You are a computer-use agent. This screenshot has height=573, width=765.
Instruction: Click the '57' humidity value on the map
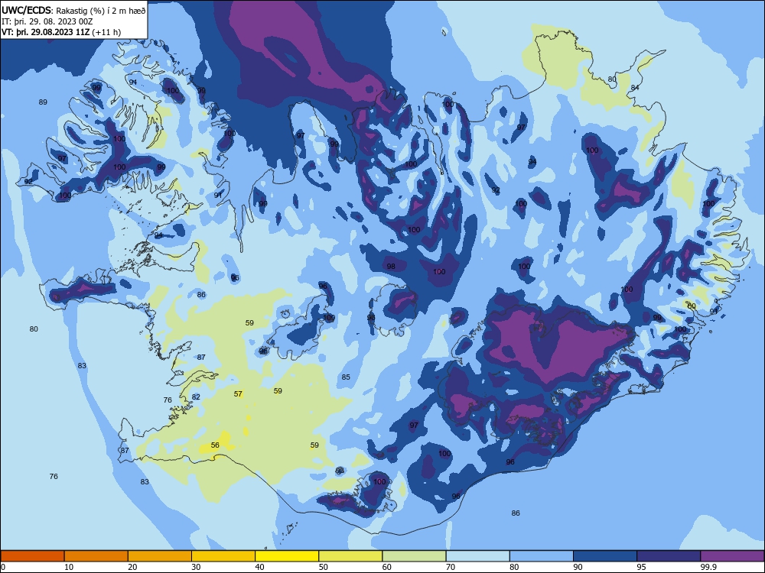click(238, 393)
